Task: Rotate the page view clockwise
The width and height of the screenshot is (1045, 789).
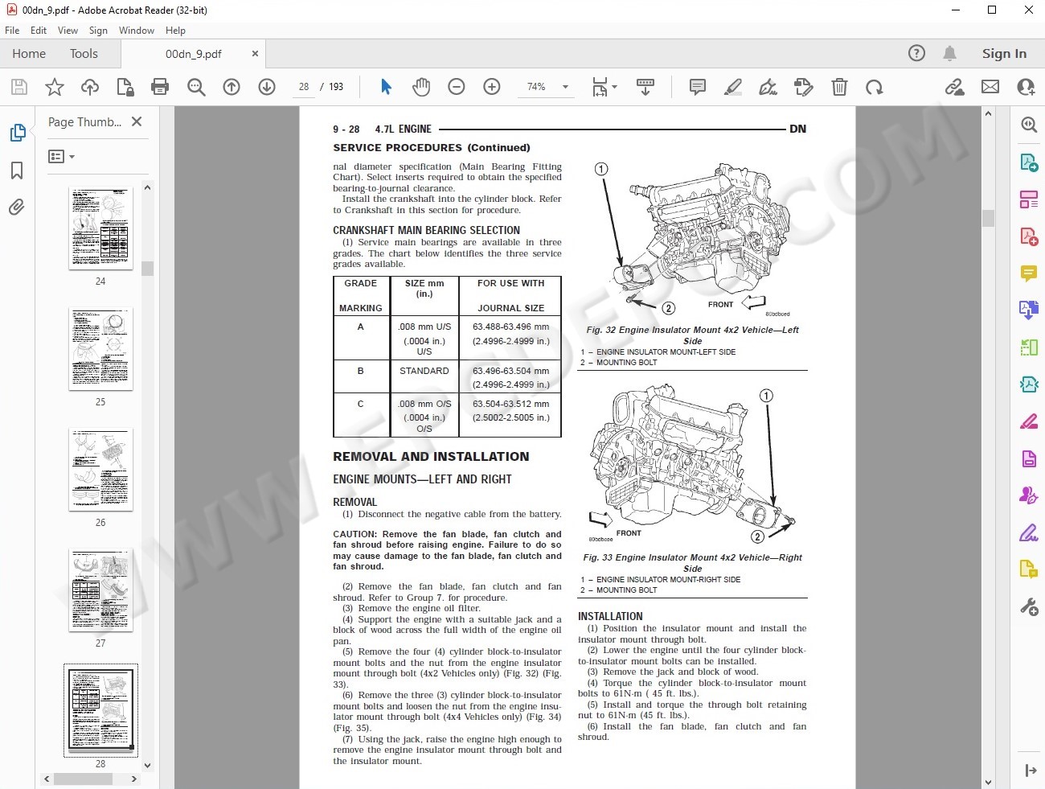Action: 875,87
